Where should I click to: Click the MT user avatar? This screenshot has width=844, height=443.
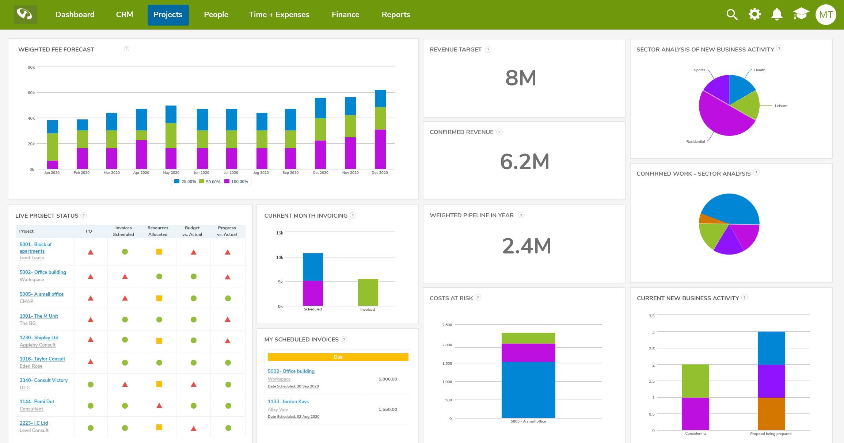pyautogui.click(x=826, y=15)
